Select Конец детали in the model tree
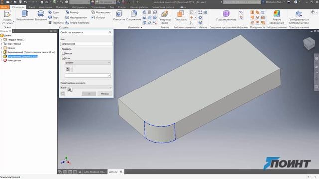This screenshot has height=179, width=319. point(14,60)
